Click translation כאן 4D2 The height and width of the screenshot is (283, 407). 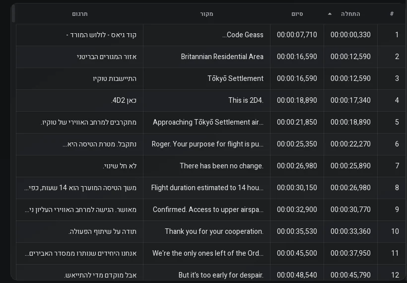(80, 100)
